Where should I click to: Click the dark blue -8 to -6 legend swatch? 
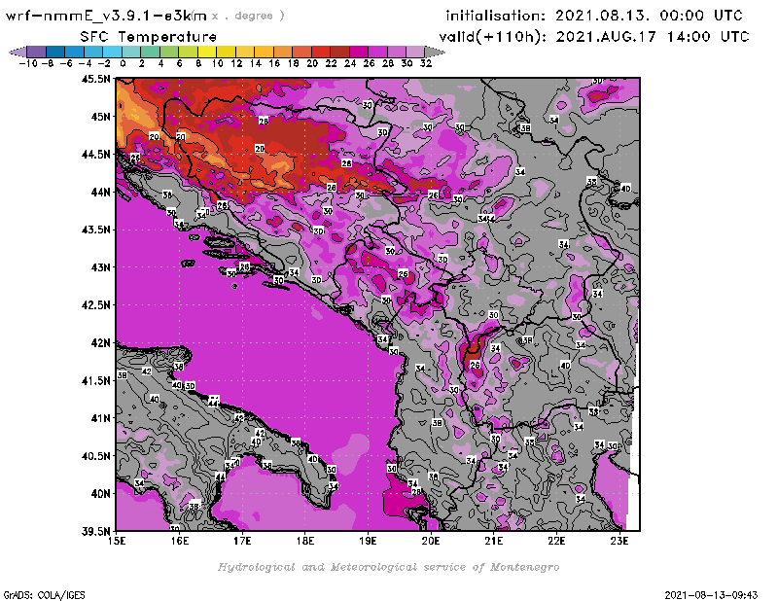coord(55,52)
